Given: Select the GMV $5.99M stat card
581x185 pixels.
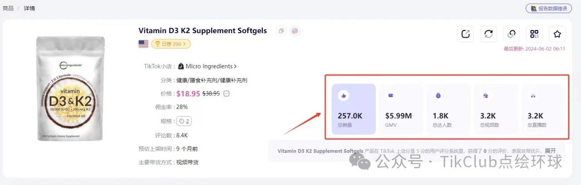Looking at the screenshot, I should coord(401,109).
